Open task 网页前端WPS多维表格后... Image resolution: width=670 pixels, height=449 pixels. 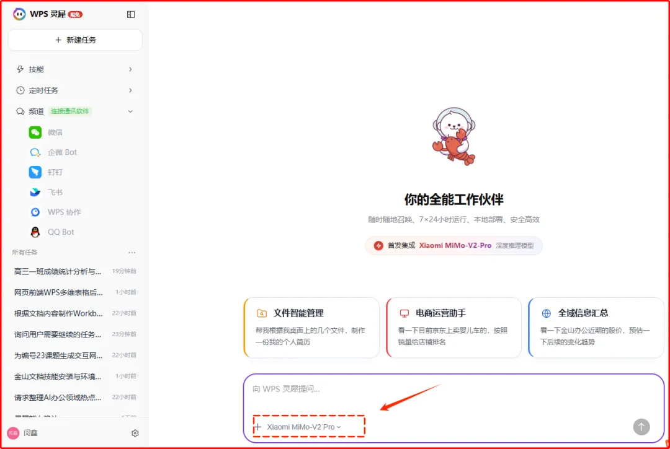[x=75, y=292]
